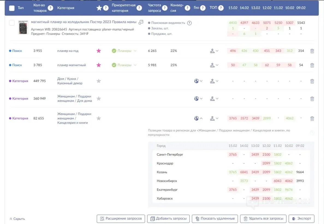The width and height of the screenshot is (324, 224).
Task: Delete the Кухонный декор category row
Action: pyautogui.click(x=312, y=81)
